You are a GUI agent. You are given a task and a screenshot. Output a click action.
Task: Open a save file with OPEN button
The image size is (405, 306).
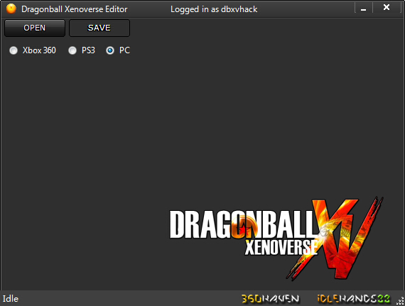tap(35, 28)
